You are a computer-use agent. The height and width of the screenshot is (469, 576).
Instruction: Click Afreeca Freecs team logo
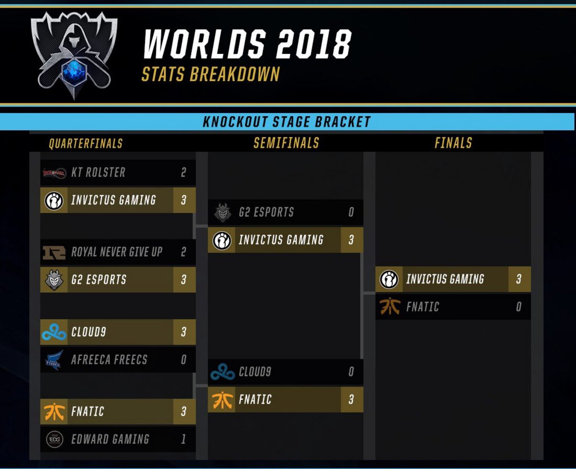click(x=54, y=360)
